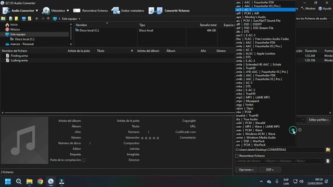Go back with the left arrow
The height and width of the screenshot is (187, 333).
click(37, 19)
